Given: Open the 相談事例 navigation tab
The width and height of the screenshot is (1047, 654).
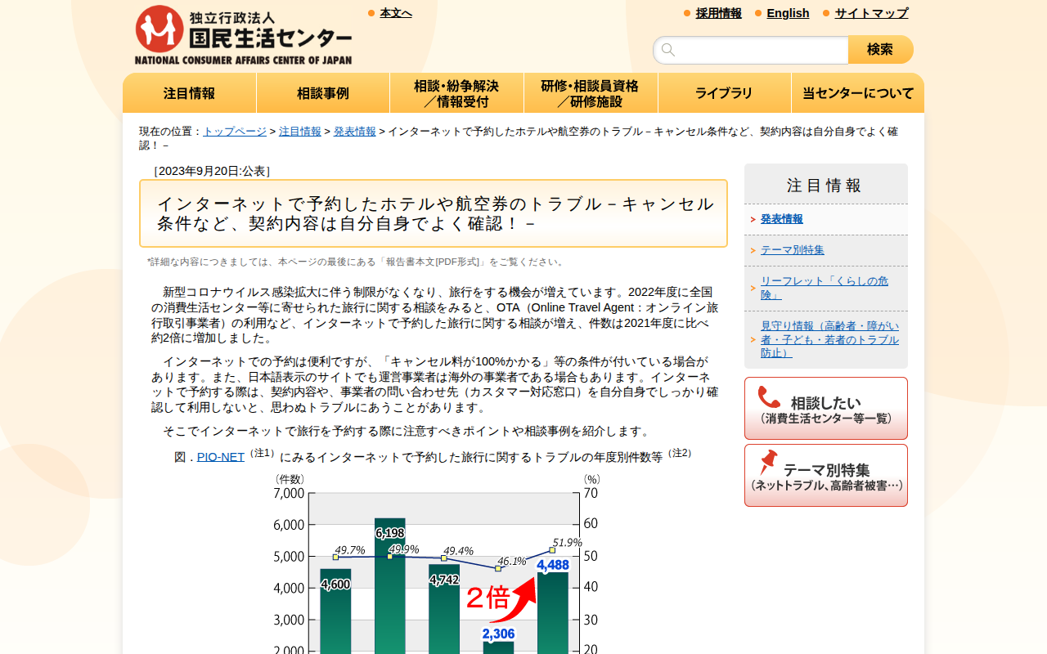Looking at the screenshot, I should [323, 93].
